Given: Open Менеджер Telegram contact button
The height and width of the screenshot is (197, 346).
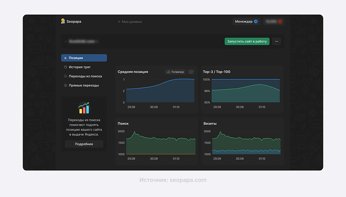Looking at the screenshot, I should 246,22.
